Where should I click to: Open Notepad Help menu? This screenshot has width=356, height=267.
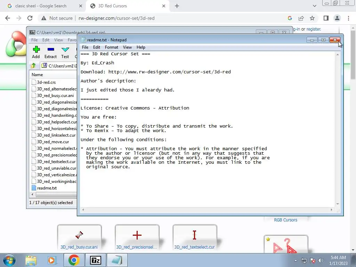point(141,47)
